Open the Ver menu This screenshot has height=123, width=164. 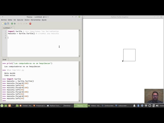point(15,20)
